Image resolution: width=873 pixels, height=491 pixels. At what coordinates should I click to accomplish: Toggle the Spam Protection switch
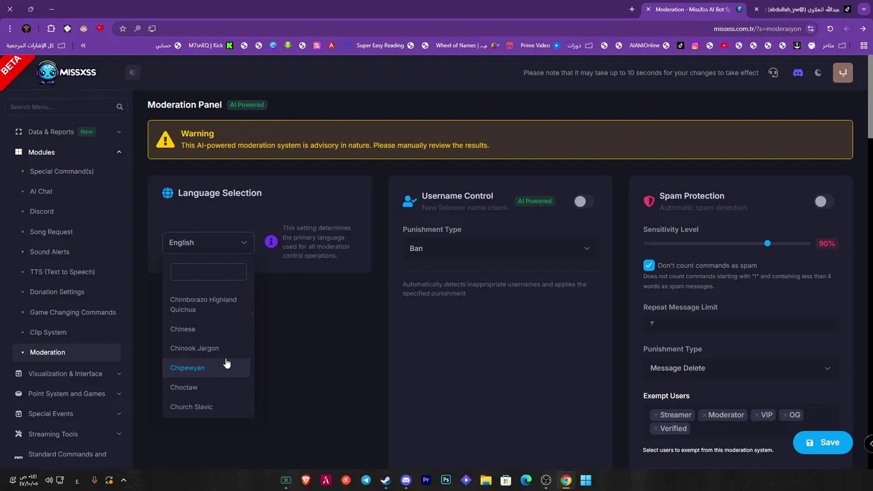[x=824, y=201]
